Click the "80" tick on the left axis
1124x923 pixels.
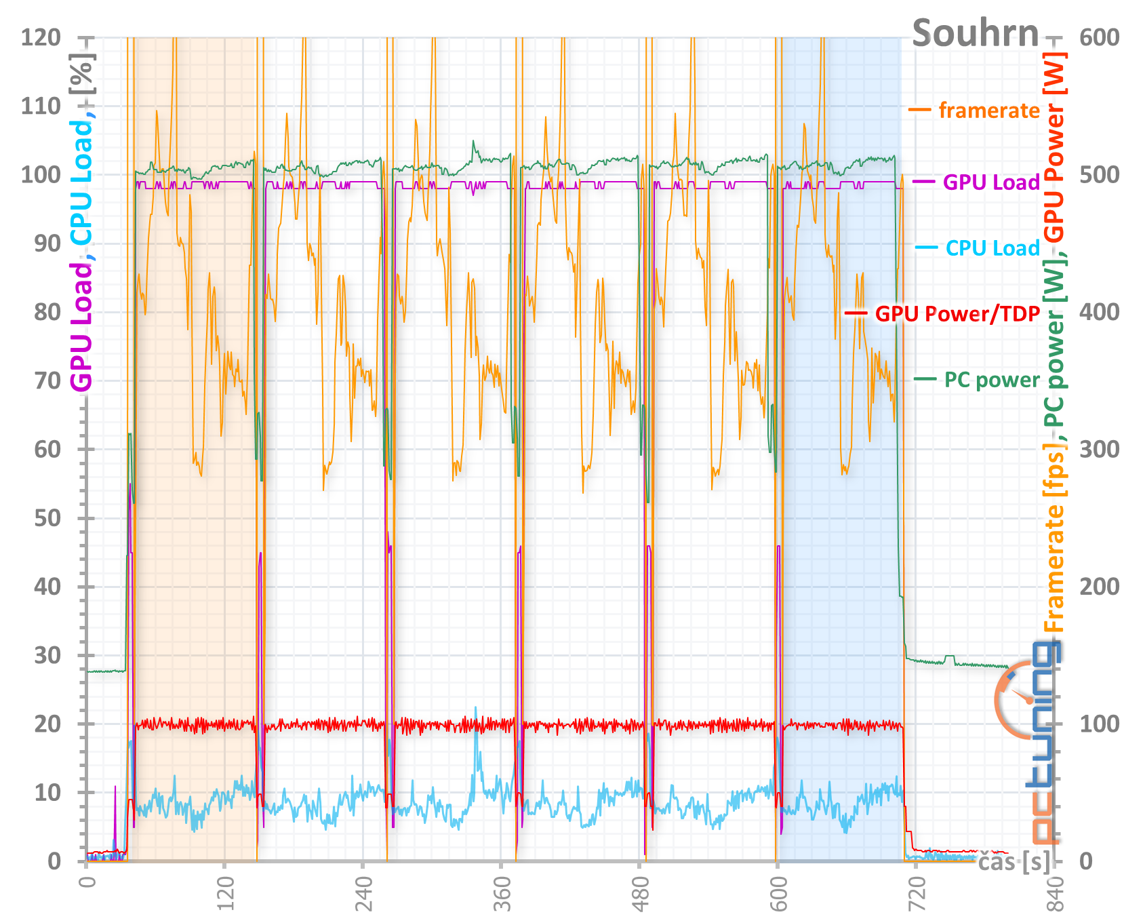pos(47,312)
